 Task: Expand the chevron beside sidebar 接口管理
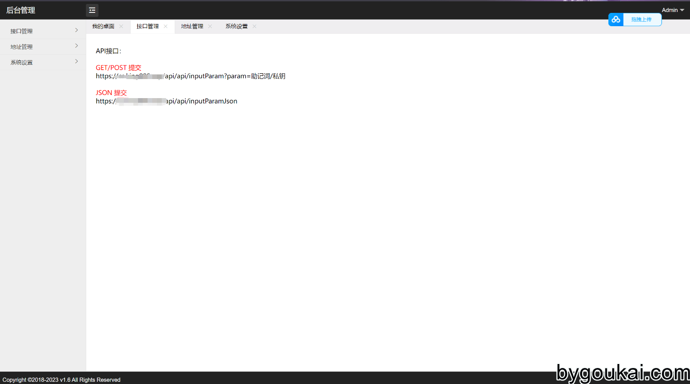tap(76, 30)
